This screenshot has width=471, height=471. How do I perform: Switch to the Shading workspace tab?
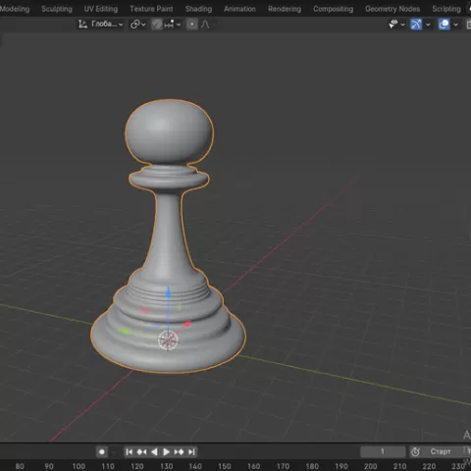click(198, 9)
